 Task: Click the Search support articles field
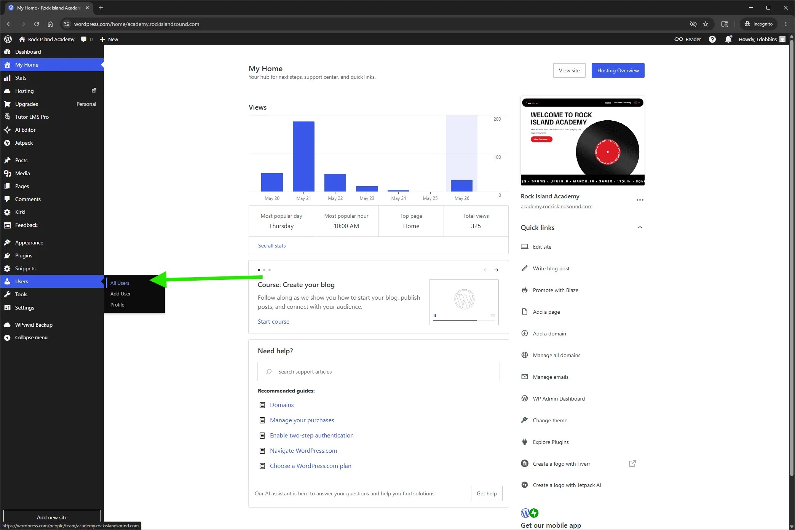[x=378, y=372]
